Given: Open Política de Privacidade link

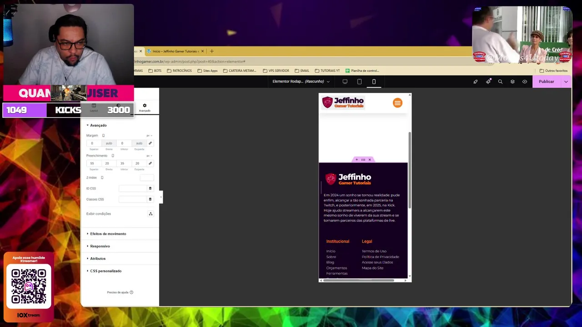Looking at the screenshot, I should coord(381,257).
